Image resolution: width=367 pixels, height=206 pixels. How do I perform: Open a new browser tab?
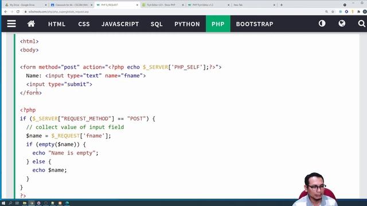click(282, 5)
